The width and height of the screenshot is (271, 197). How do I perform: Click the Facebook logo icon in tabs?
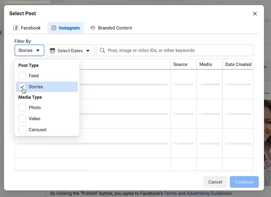pyautogui.click(x=16, y=28)
